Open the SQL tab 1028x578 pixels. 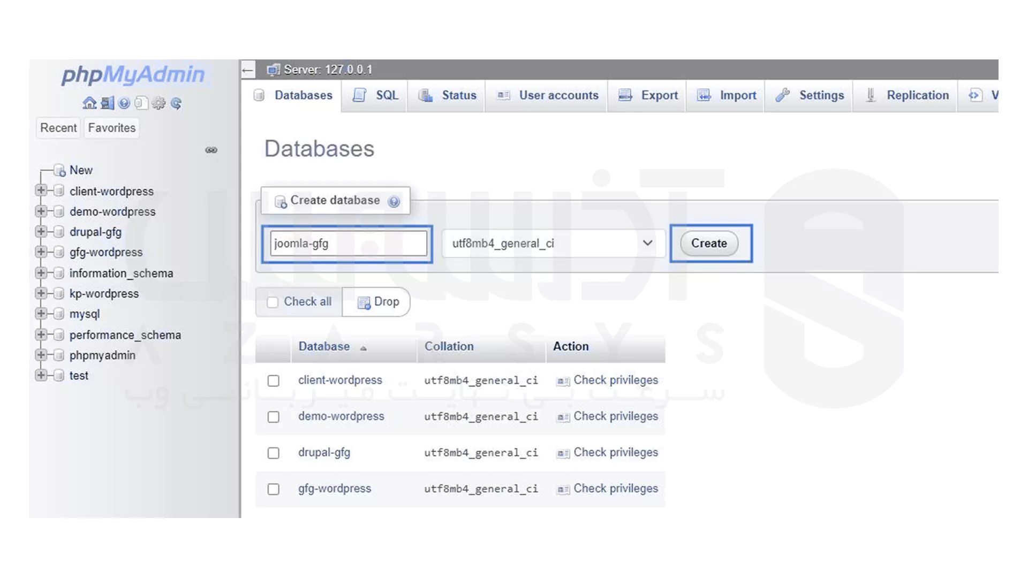(x=375, y=95)
